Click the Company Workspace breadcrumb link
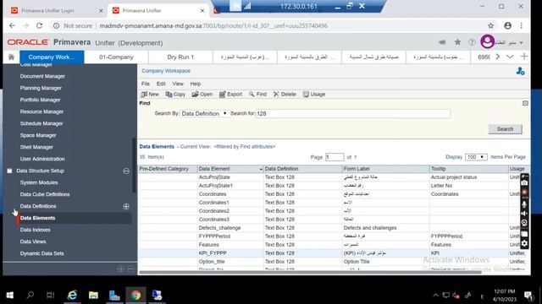Image resolution: width=542 pixels, height=304 pixels. [x=166, y=71]
